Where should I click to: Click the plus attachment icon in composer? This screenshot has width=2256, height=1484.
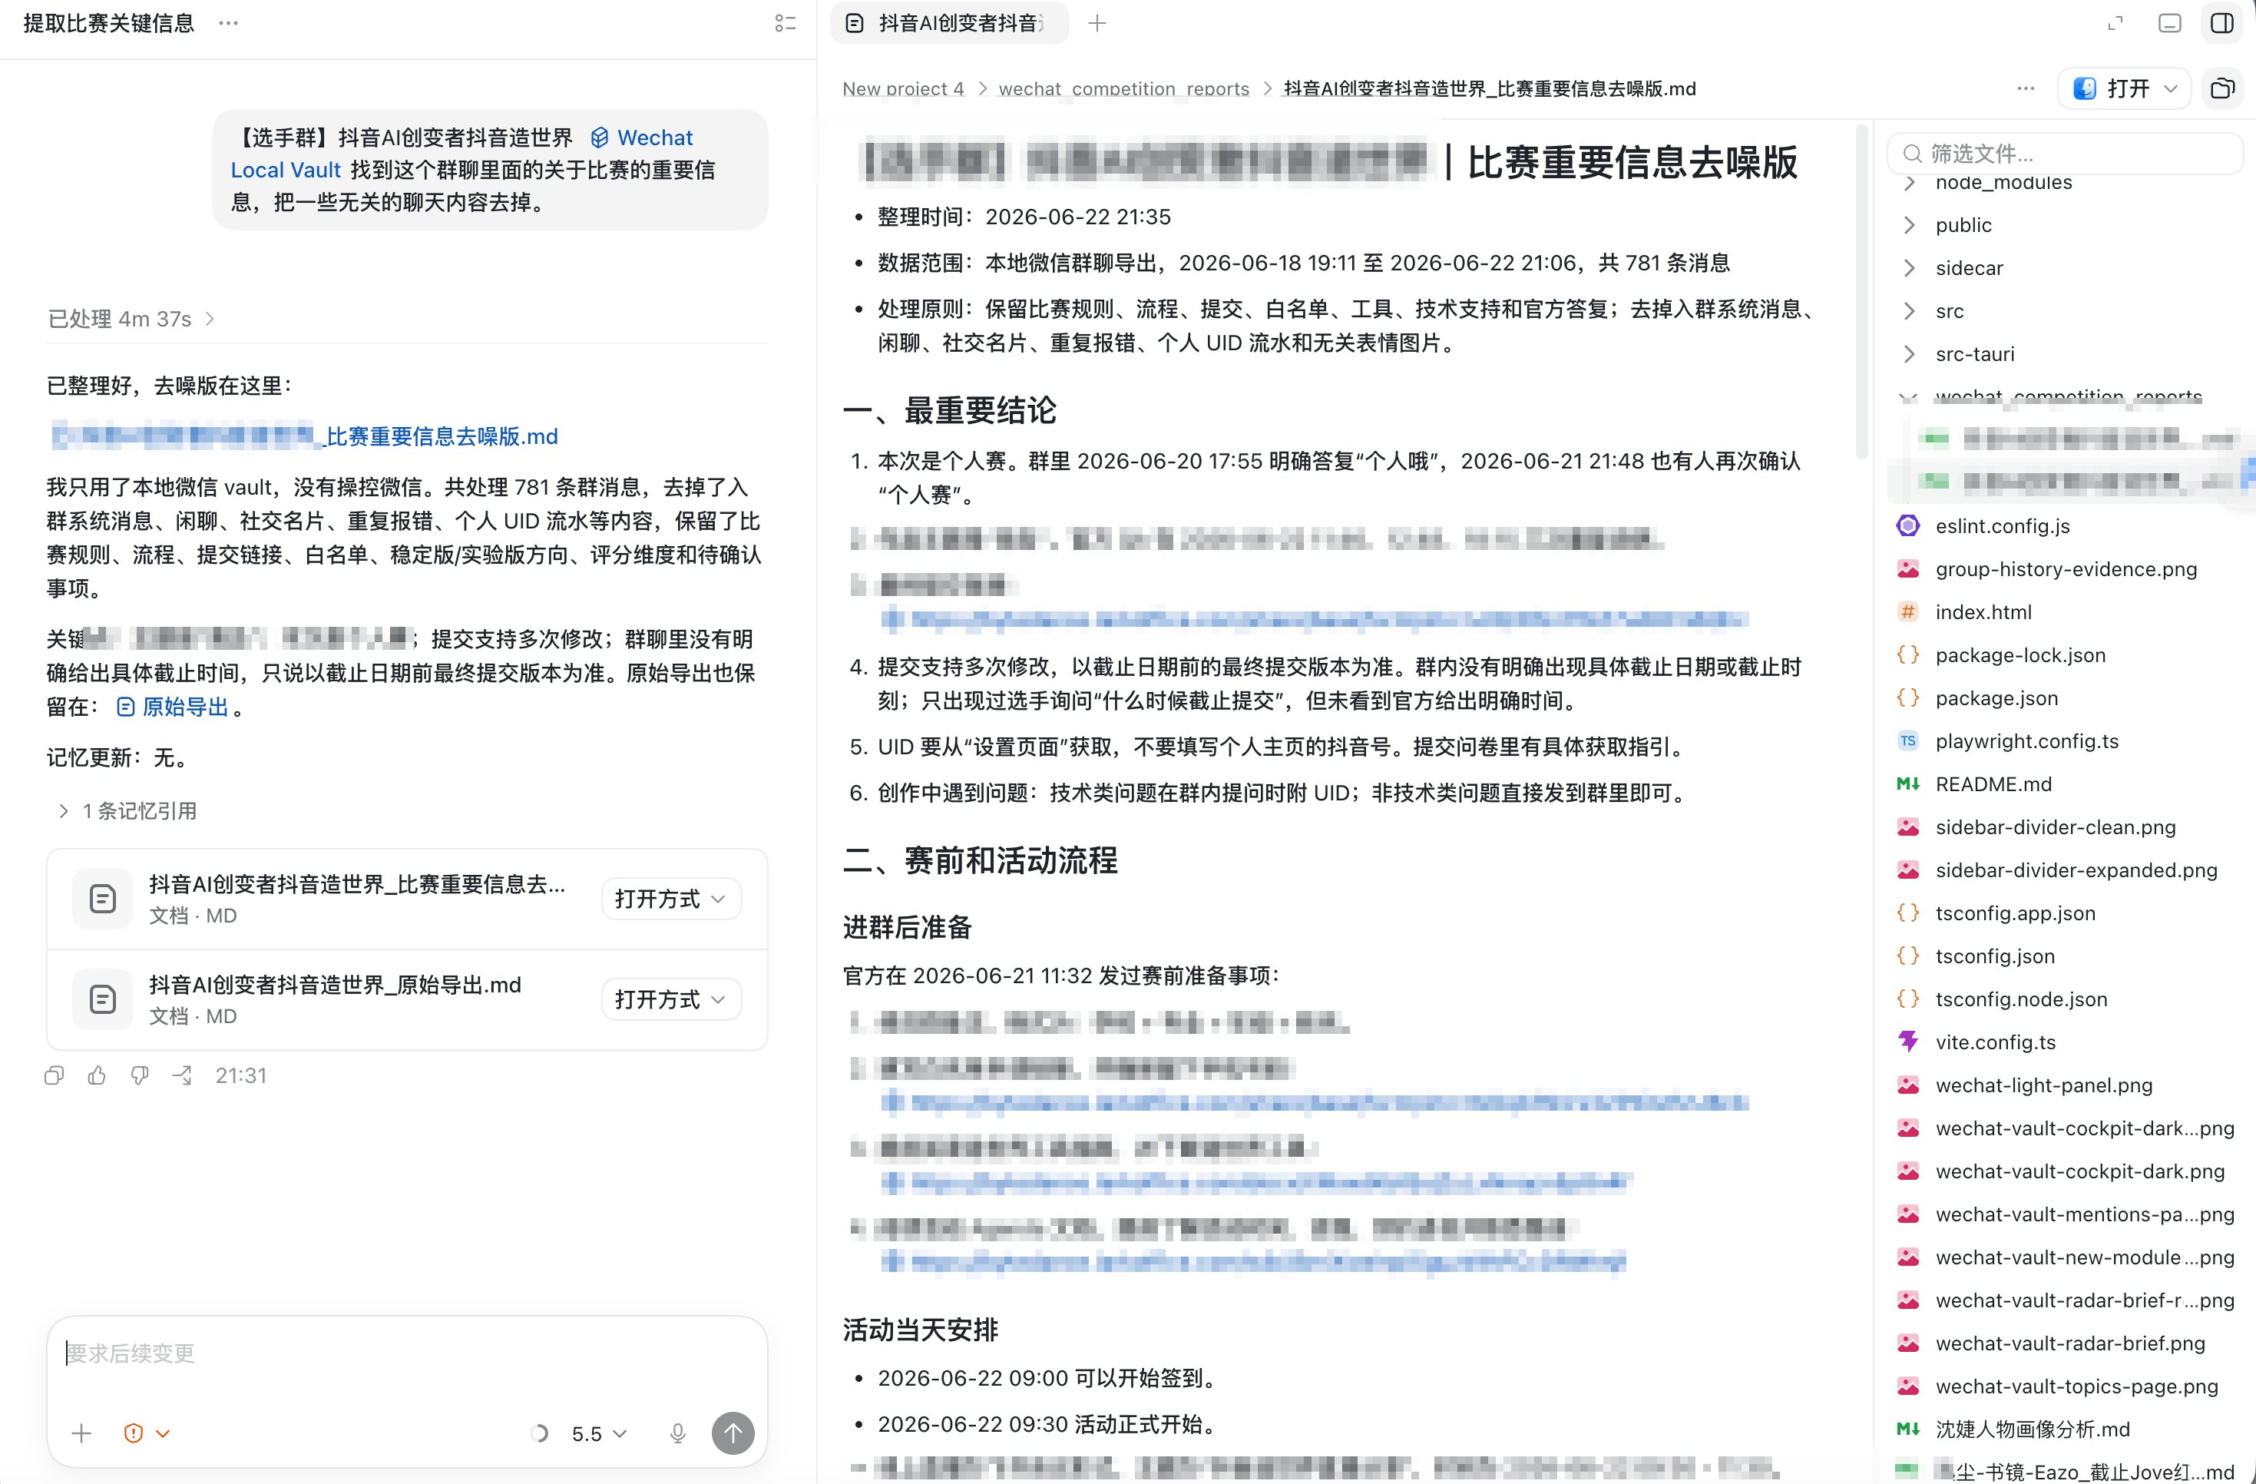(x=81, y=1433)
